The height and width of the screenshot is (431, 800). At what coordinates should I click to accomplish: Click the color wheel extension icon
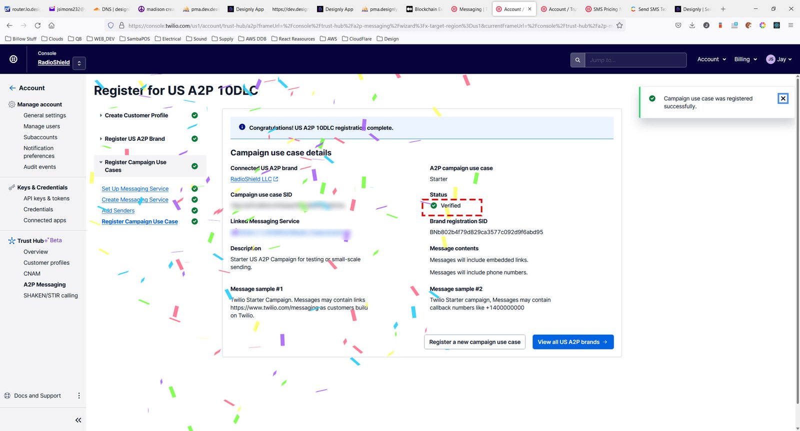click(x=762, y=25)
